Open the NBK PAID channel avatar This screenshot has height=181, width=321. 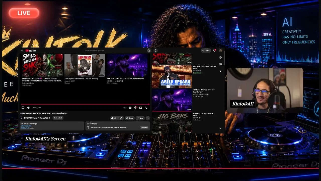tap(21, 118)
